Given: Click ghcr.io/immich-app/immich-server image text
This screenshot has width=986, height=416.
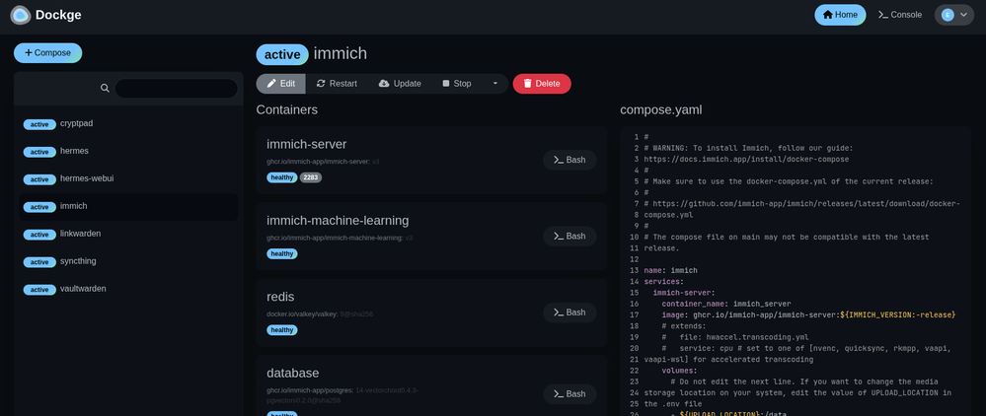Looking at the screenshot, I should (318, 162).
